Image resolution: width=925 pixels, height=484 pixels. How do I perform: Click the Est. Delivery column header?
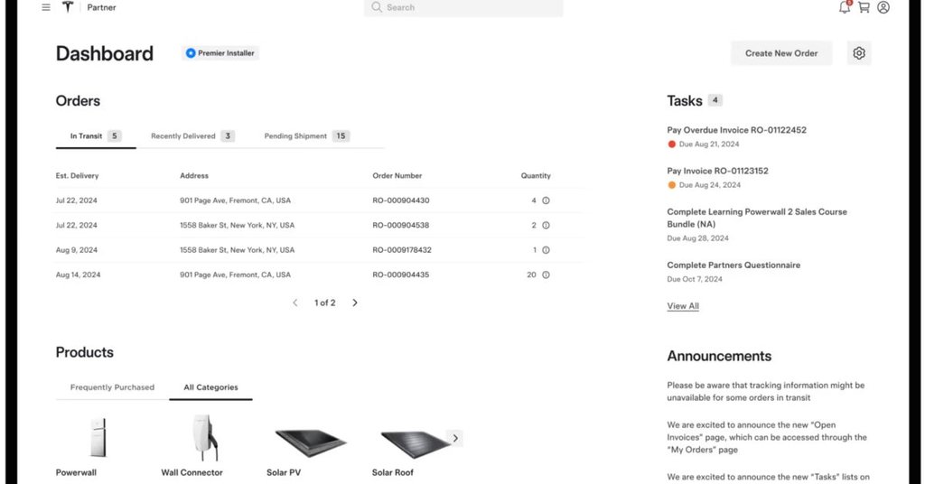[x=78, y=176]
